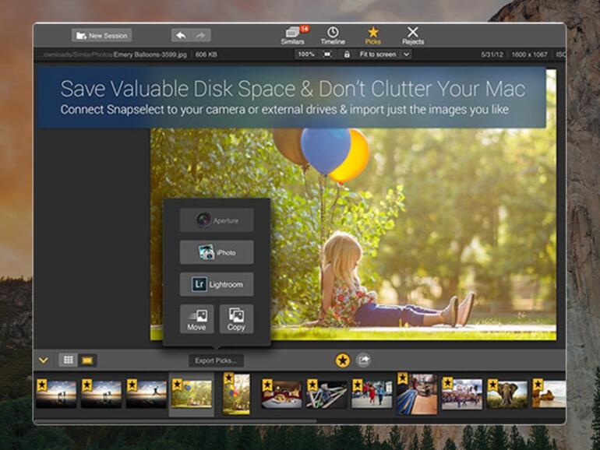Screen dimensions: 600x450
Task: Select the jumping person sunset thumbnail
Action: click(146, 395)
